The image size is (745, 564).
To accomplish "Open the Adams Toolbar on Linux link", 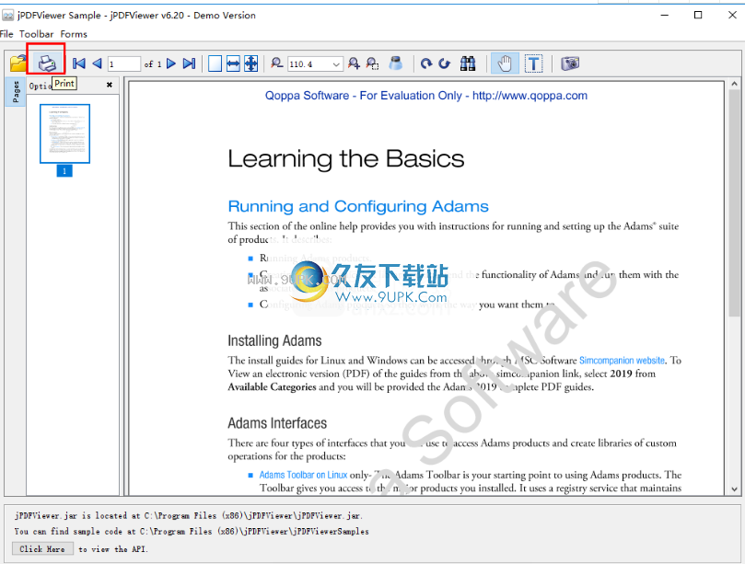I will (x=303, y=475).
